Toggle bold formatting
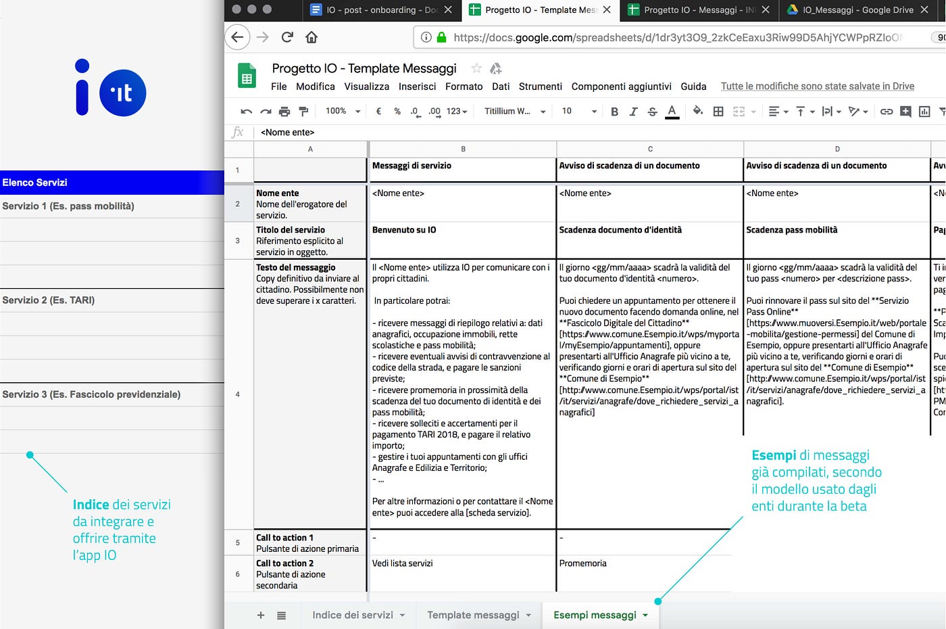 (x=614, y=112)
